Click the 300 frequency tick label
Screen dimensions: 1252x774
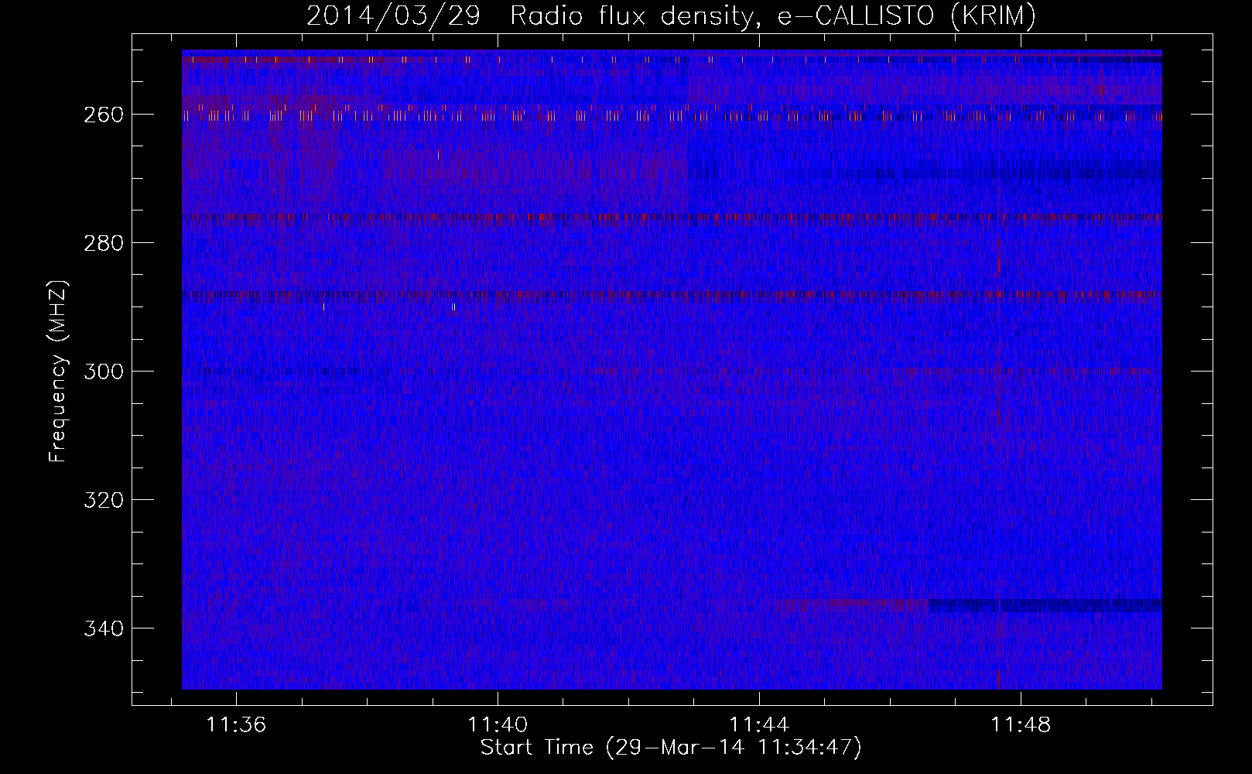104,372
